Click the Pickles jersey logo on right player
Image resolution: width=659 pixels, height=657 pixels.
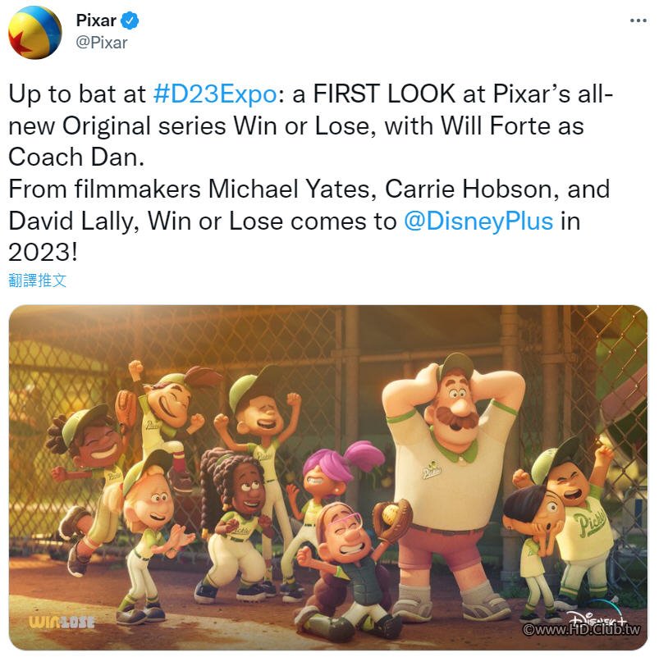[x=592, y=522]
